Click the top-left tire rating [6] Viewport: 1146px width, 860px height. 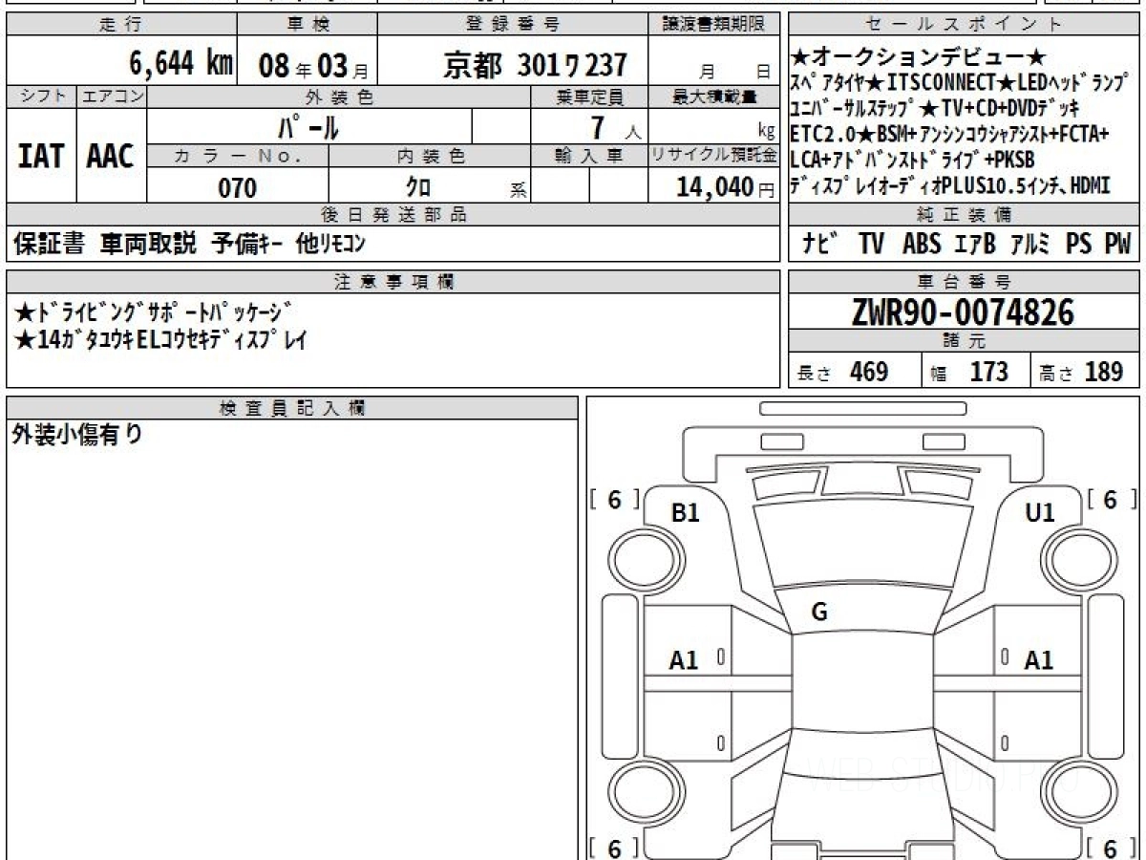pos(614,500)
